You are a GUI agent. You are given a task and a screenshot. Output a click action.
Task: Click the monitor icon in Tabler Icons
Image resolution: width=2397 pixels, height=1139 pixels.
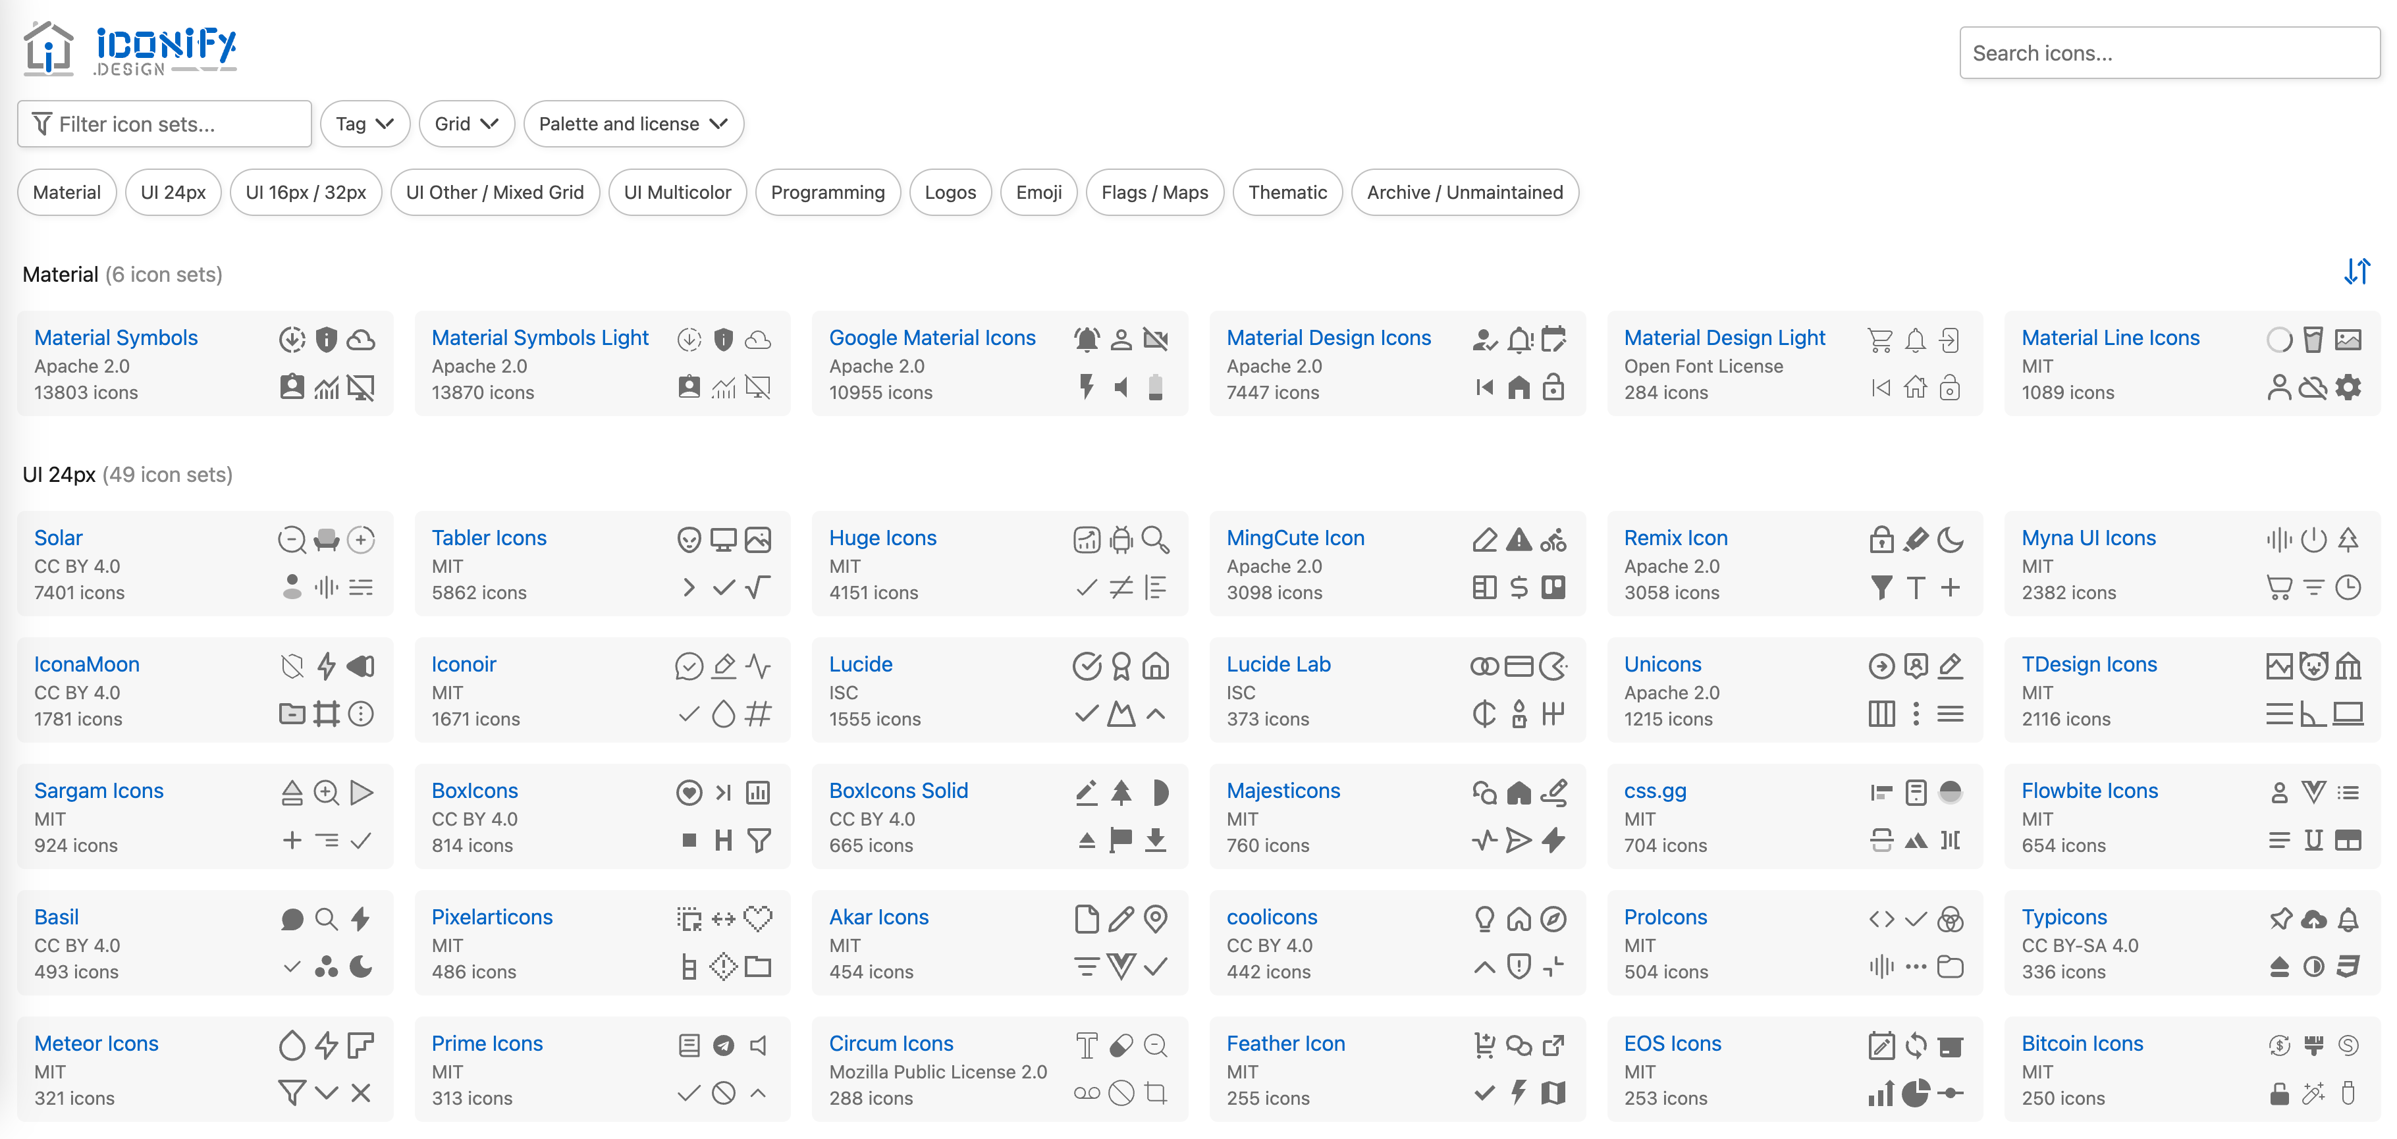[x=724, y=540]
